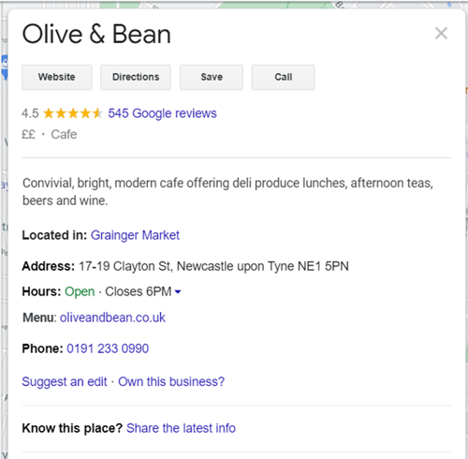The width and height of the screenshot is (468, 459).
Task: Save Olive & Bean to your places
Action: [x=212, y=77]
